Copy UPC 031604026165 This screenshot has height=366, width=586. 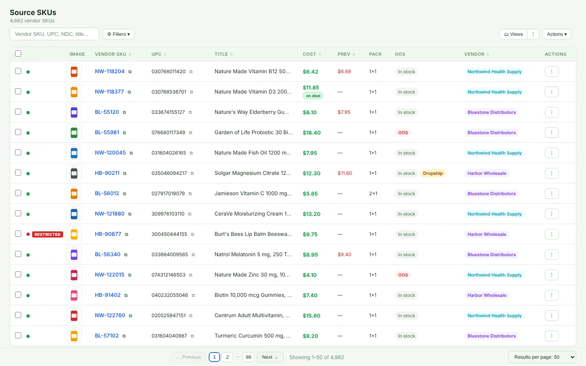click(191, 153)
